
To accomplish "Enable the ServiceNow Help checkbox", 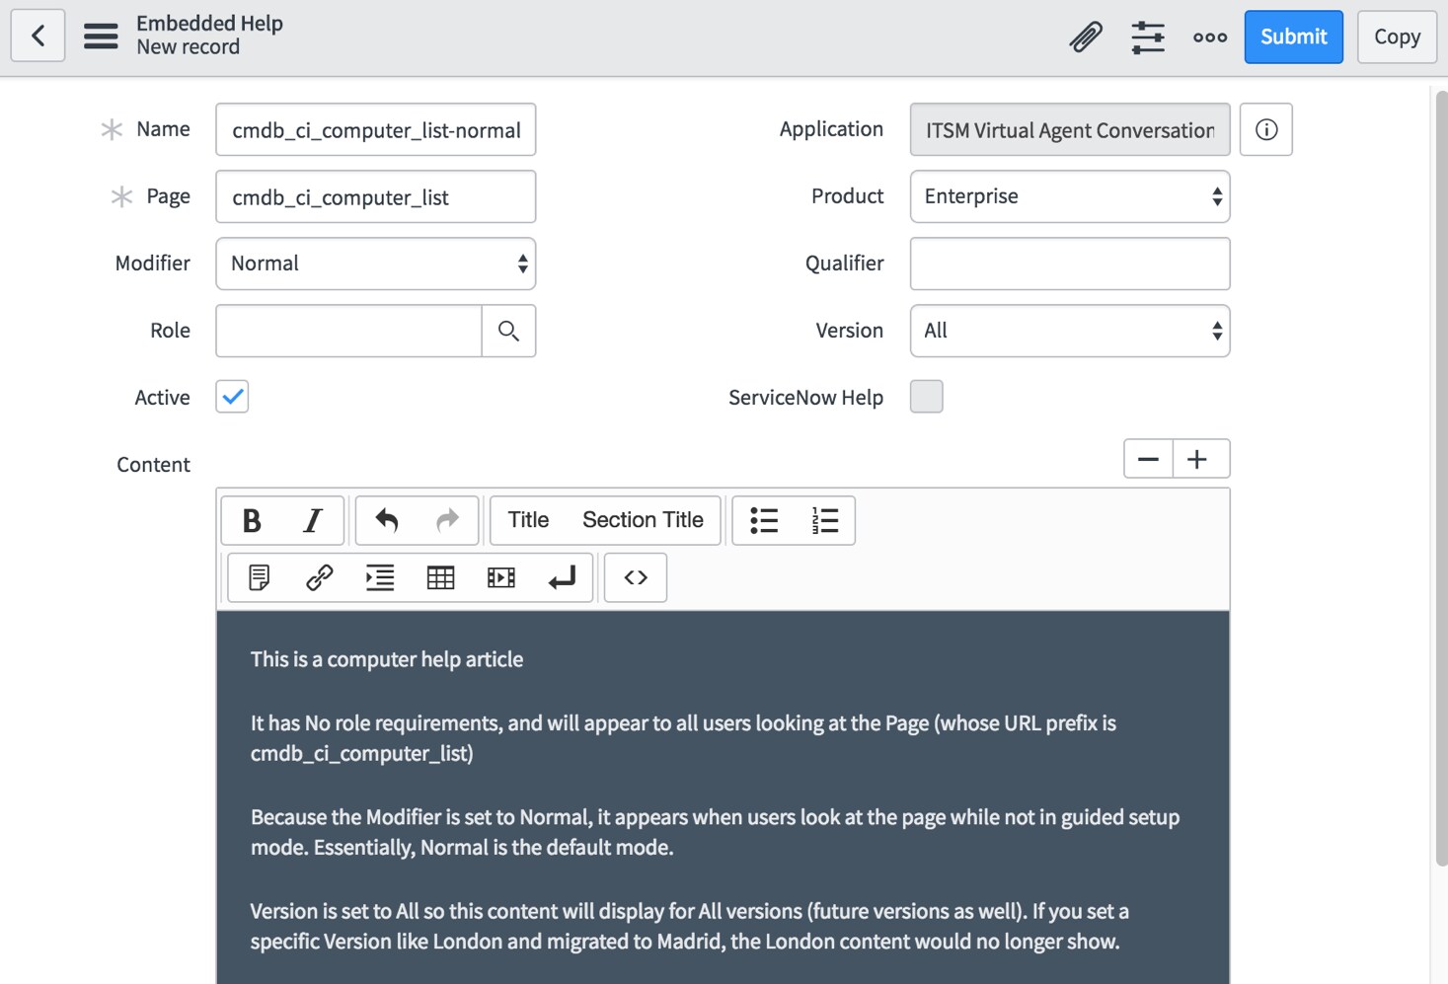I will 926,396.
